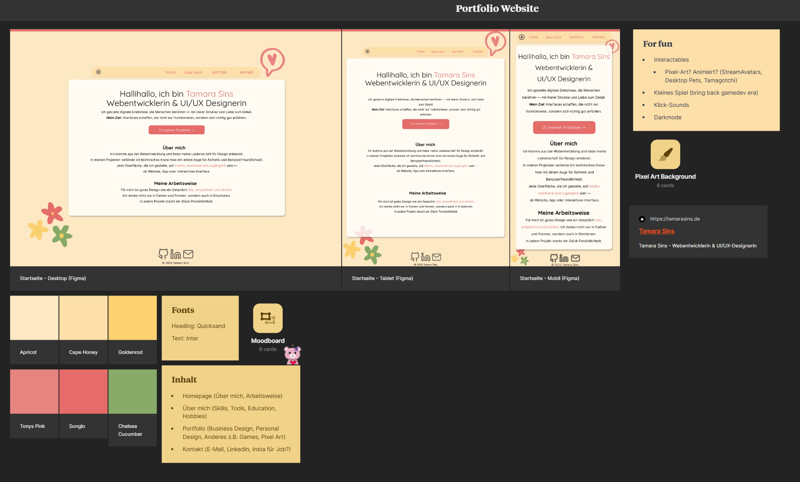
Task: Select the Sunglo color swatch
Action: click(83, 391)
